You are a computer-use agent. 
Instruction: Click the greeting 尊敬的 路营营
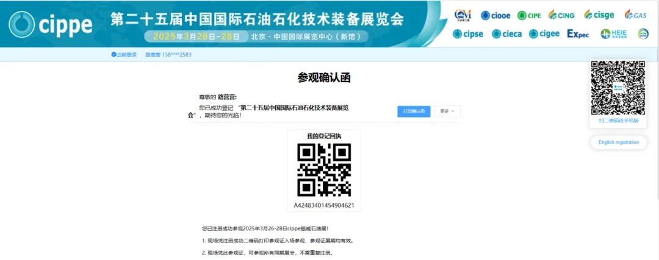[x=218, y=97]
